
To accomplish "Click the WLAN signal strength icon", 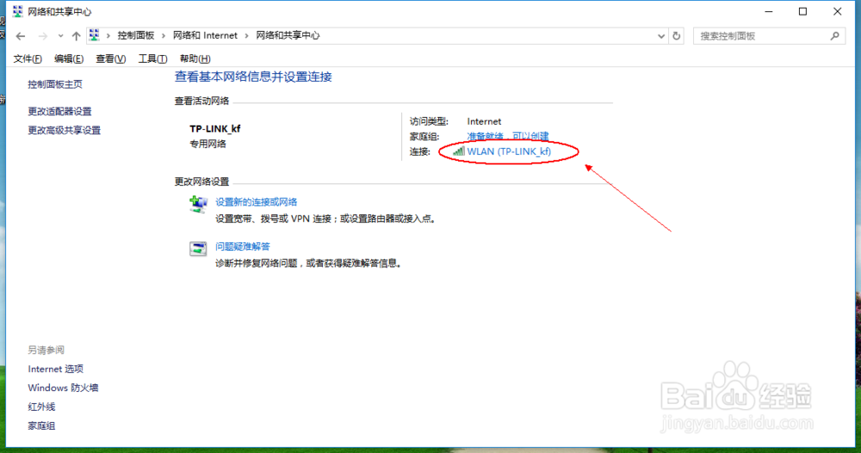I will [459, 151].
